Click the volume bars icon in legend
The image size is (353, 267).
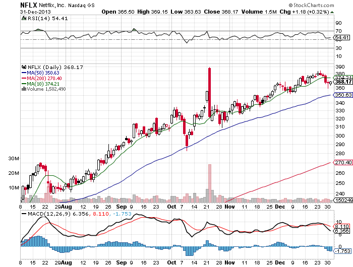pos(24,89)
